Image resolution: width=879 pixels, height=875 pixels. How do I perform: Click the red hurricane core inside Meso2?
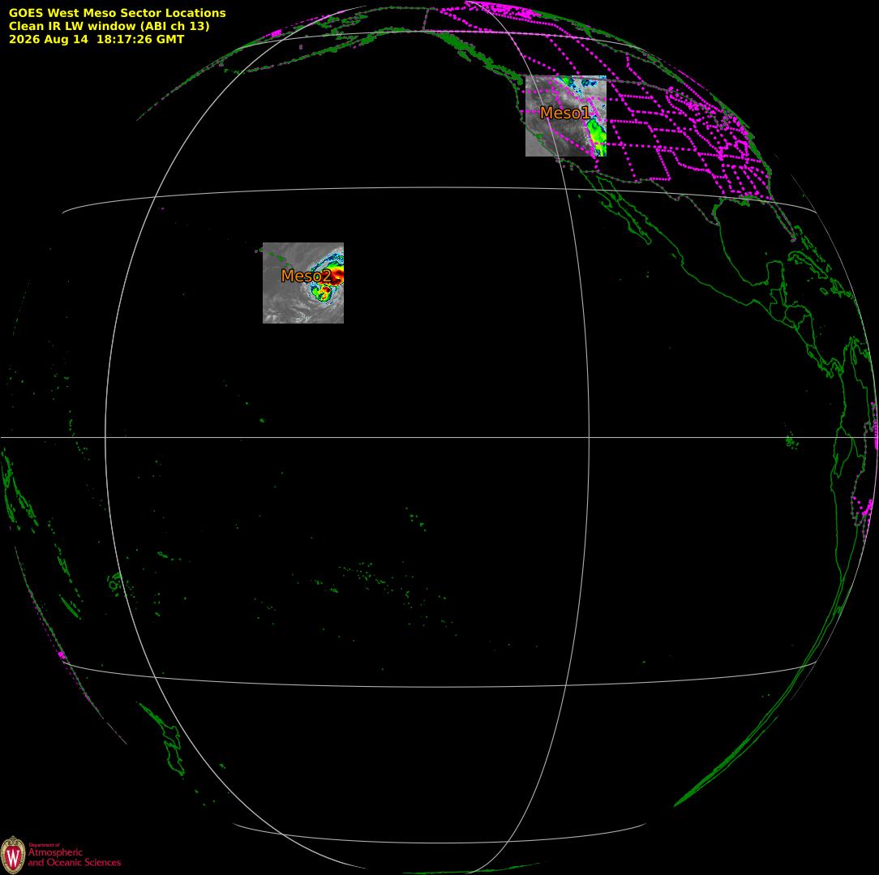(x=337, y=276)
